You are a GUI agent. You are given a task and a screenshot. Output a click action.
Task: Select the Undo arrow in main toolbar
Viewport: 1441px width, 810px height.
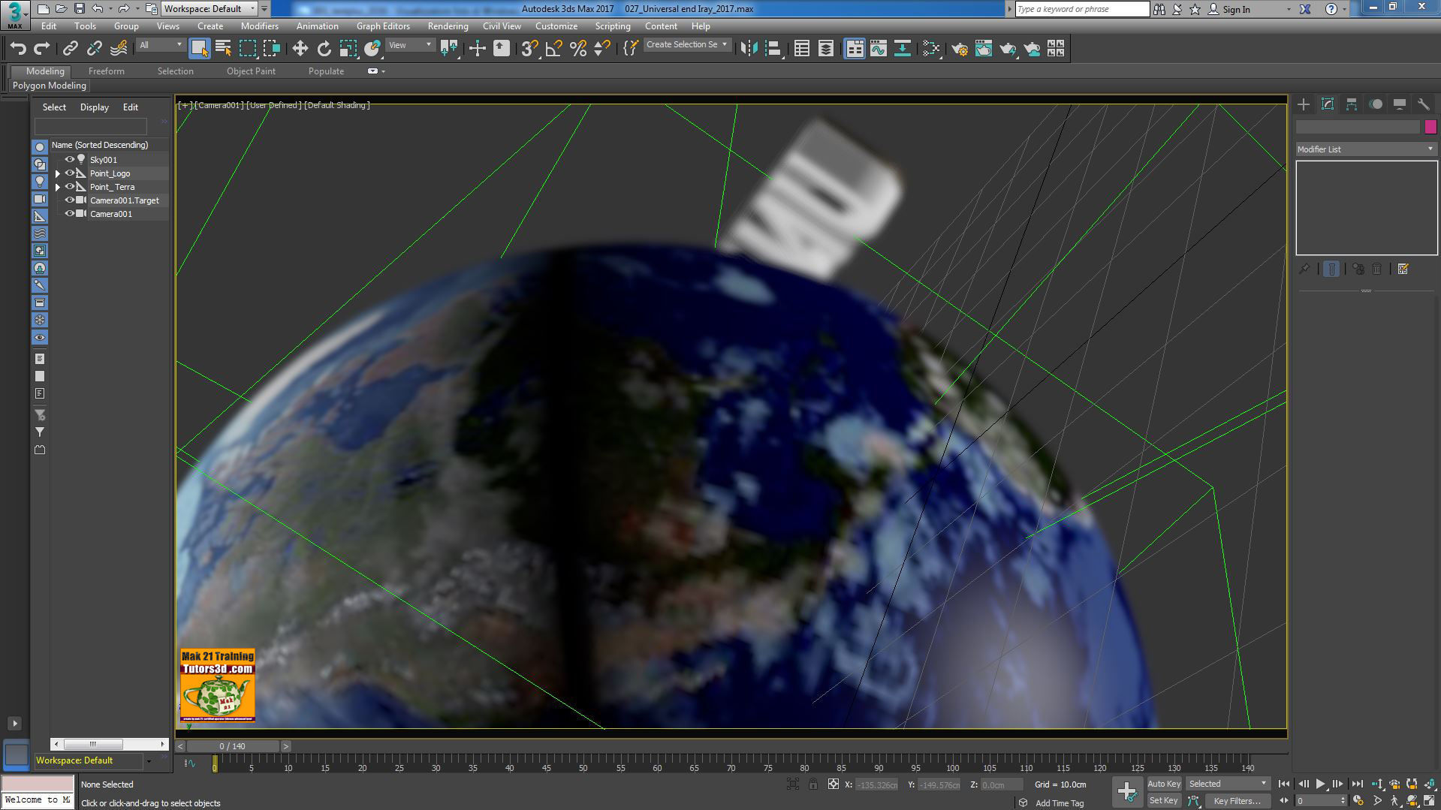(18, 49)
